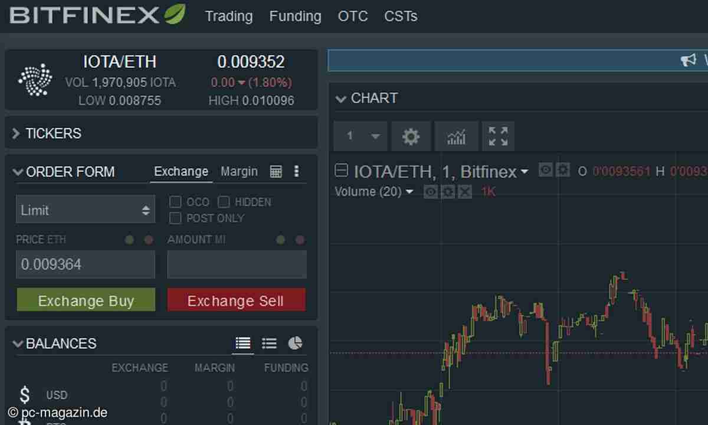Viewport: 708px width, 425px height.
Task: Enable POST ONLY mode
Action: click(x=175, y=218)
